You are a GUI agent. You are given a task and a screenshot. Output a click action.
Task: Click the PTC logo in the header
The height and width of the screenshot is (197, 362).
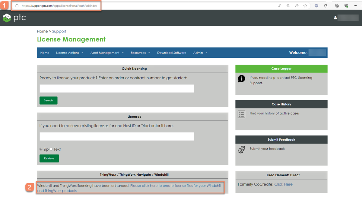click(14, 18)
